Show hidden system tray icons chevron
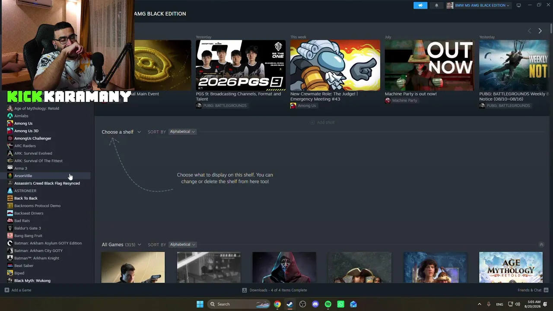Viewport: 553px width, 311px height. (479, 304)
